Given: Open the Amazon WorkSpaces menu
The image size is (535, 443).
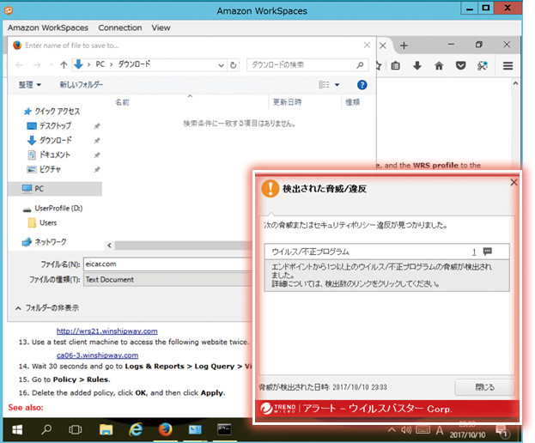Looking at the screenshot, I should [x=48, y=27].
